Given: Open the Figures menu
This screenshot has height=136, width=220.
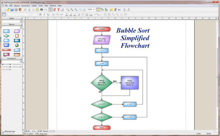Looking at the screenshot, I should [17, 6].
